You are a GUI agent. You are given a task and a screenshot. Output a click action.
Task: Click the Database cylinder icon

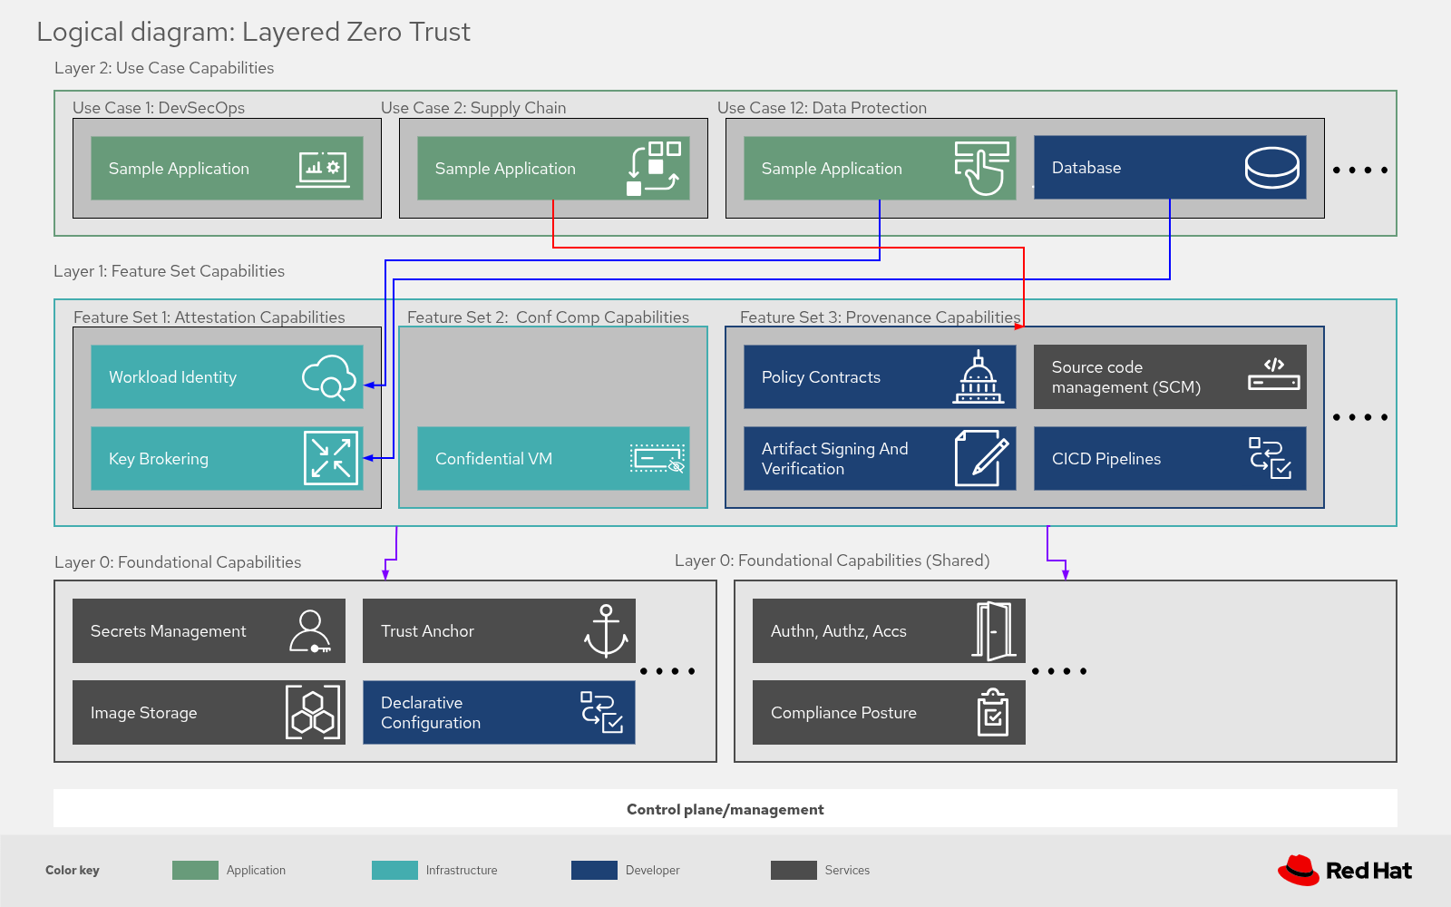point(1273,168)
